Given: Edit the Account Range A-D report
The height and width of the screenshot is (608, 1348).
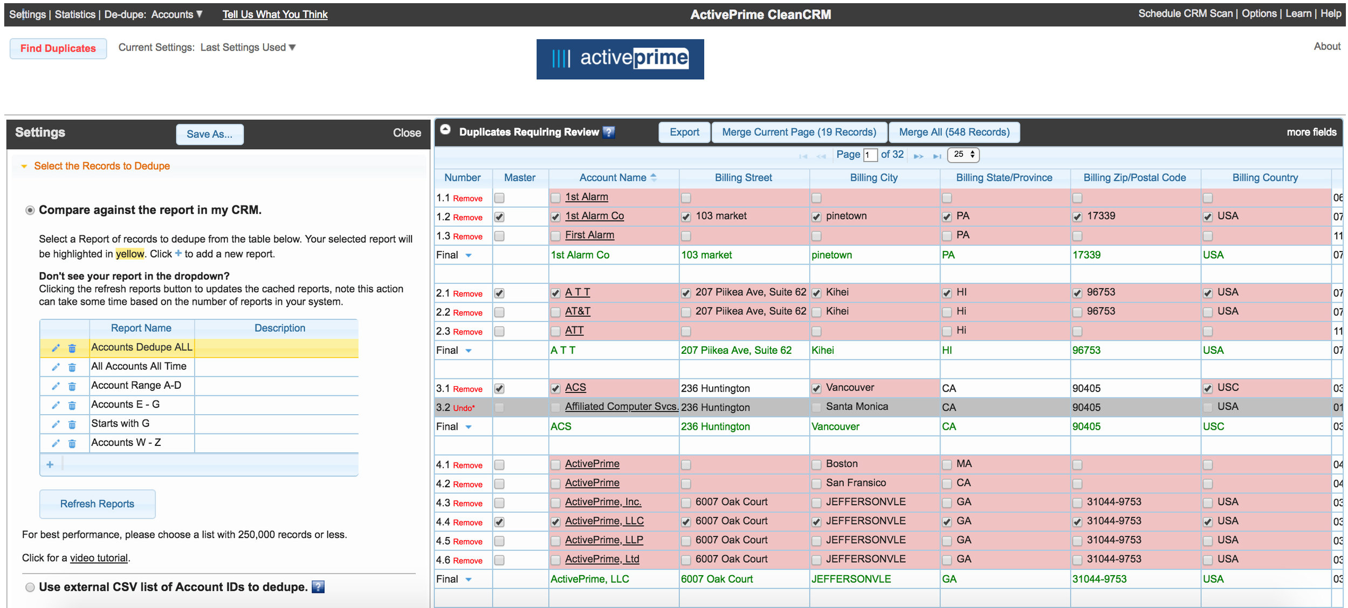Looking at the screenshot, I should coord(56,386).
